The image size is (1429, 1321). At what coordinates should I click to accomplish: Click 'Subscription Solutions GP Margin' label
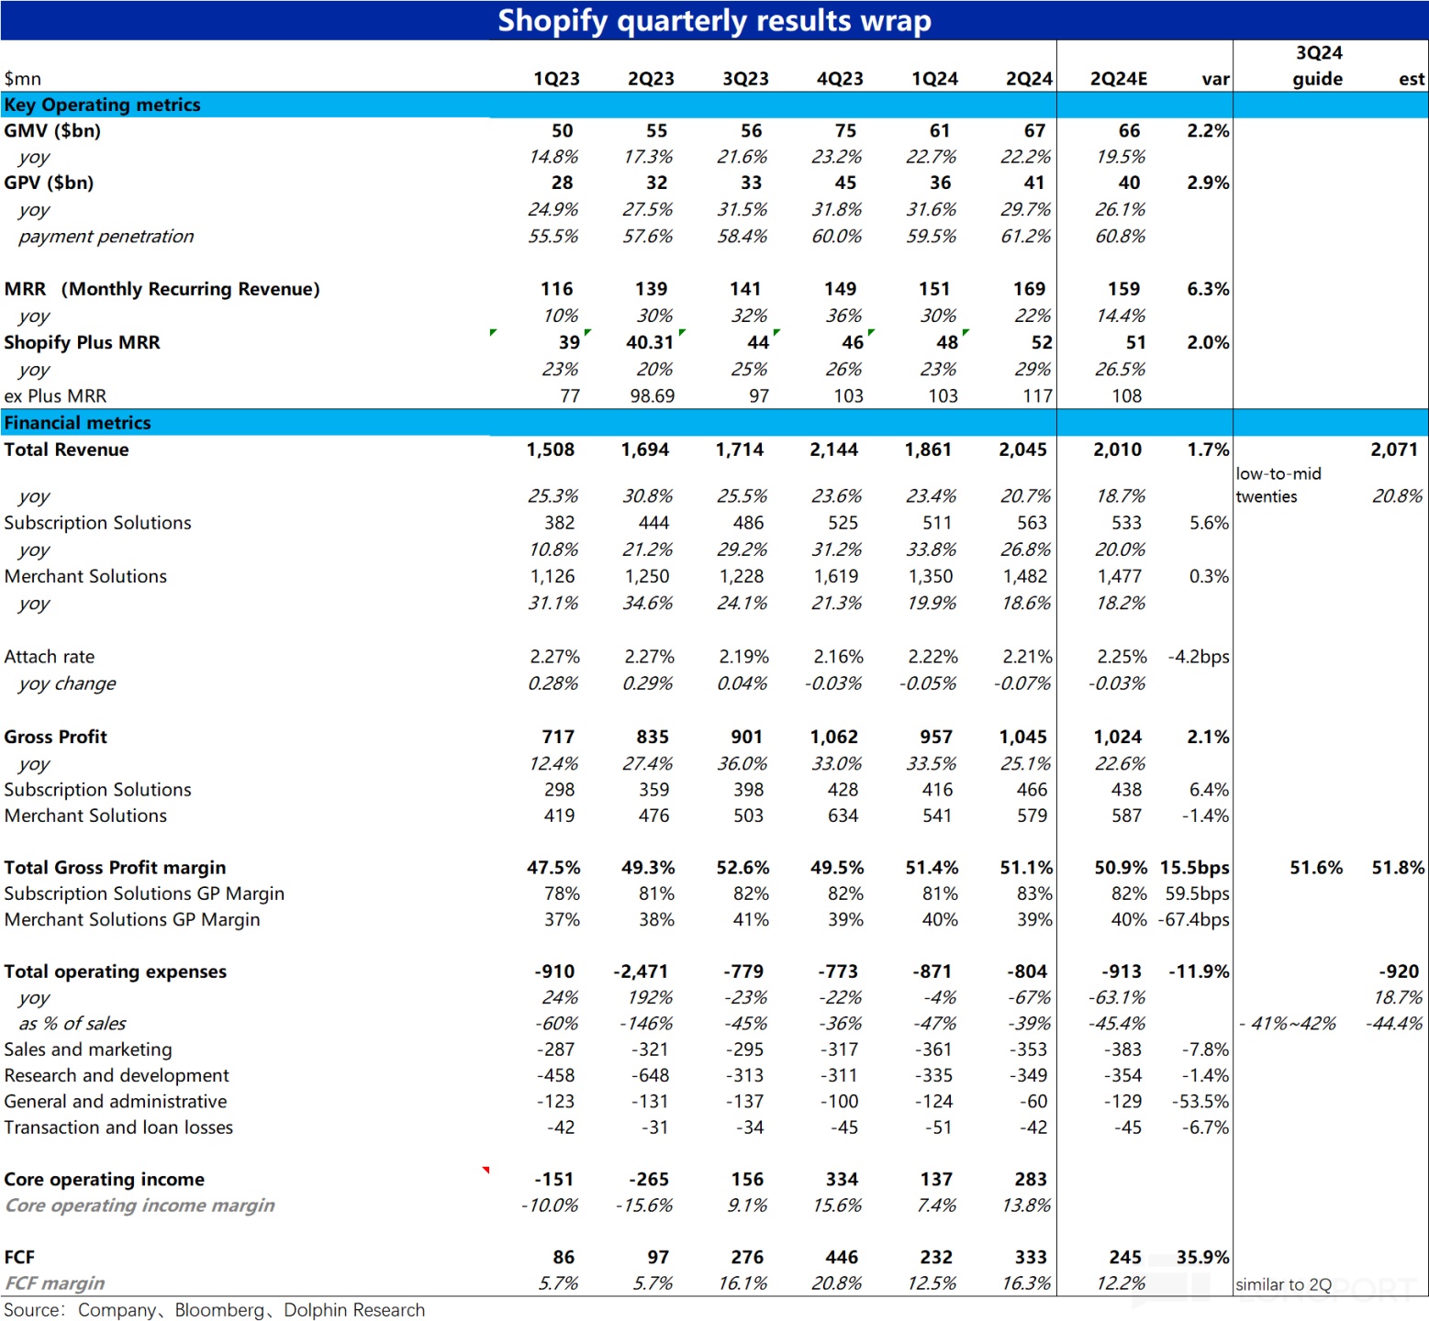pos(144,894)
